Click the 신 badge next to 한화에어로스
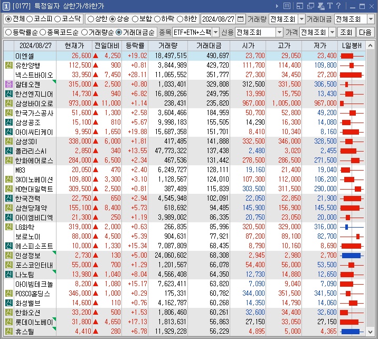The image size is (378, 339). tap(9, 161)
